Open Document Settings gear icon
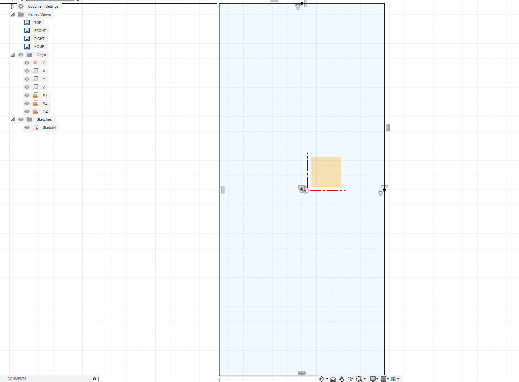 [x=21, y=6]
